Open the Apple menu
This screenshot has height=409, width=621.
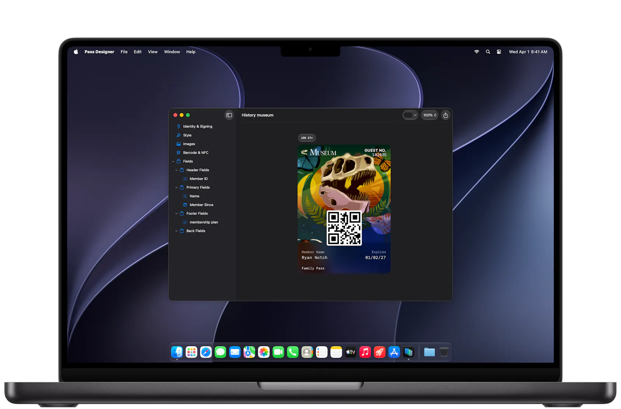click(76, 52)
